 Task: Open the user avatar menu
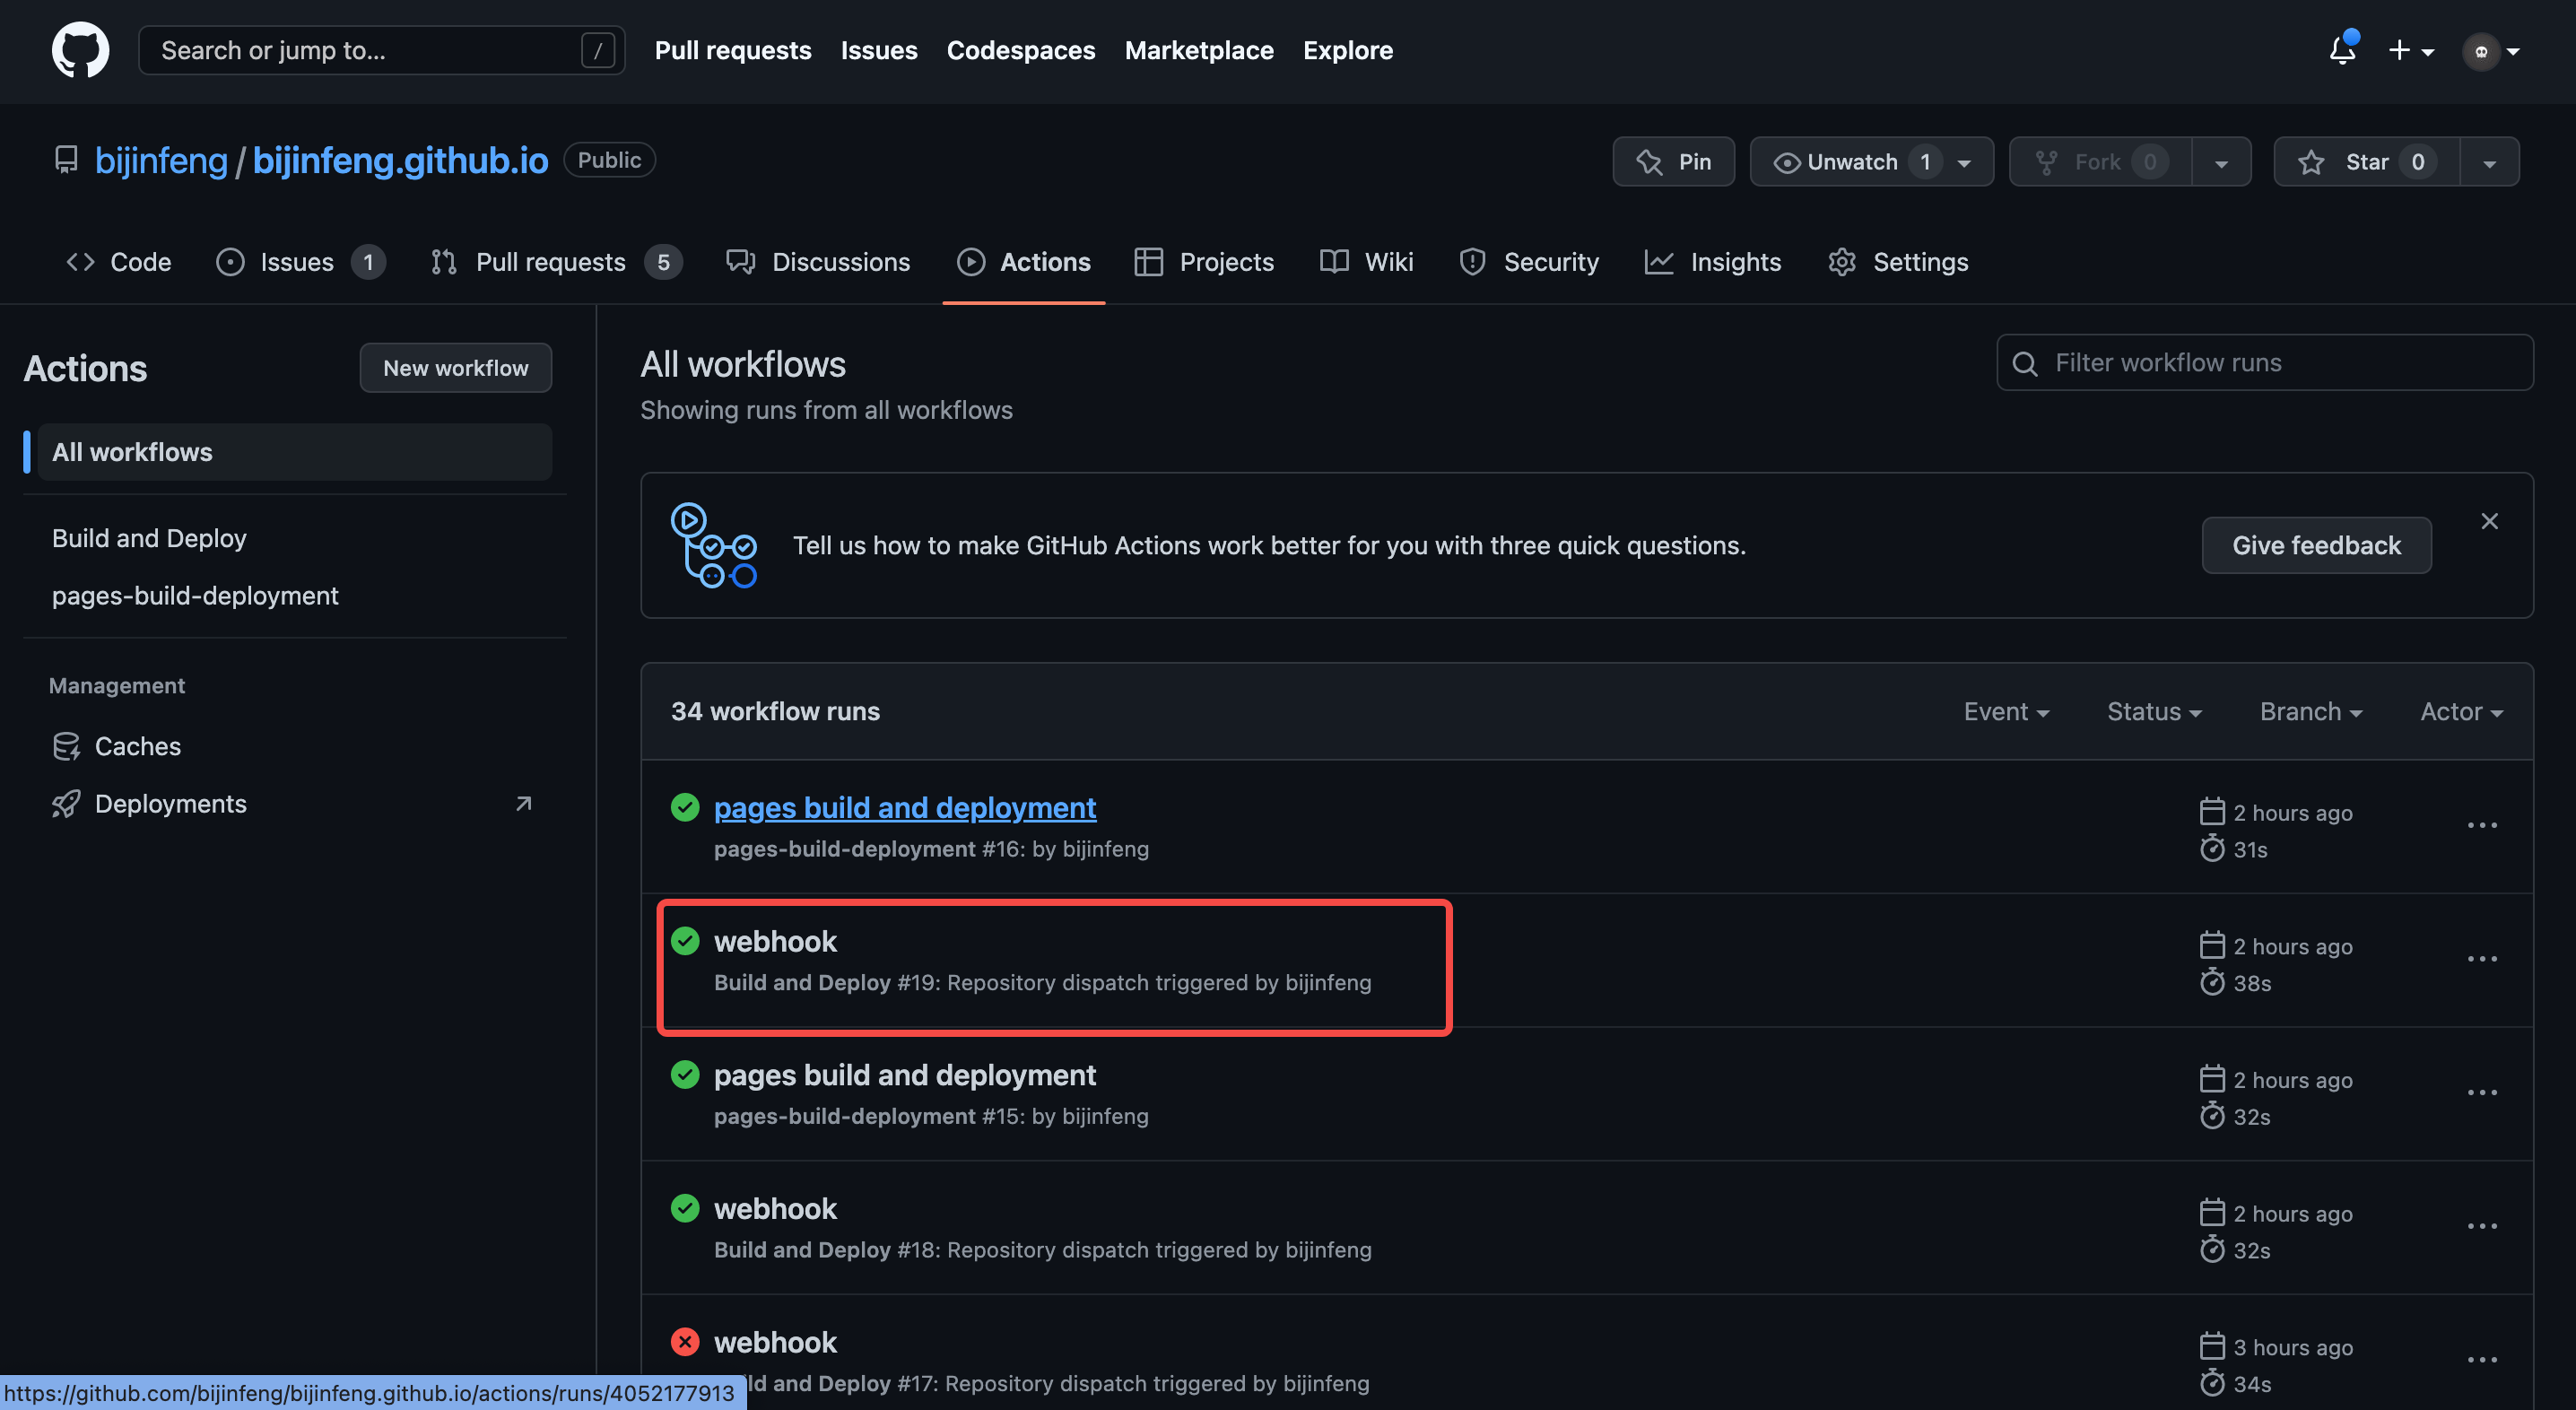(2490, 50)
